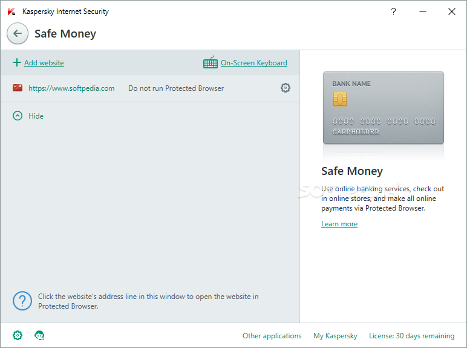
Task: Open settings gear for softpedia.com entry
Action: click(286, 88)
